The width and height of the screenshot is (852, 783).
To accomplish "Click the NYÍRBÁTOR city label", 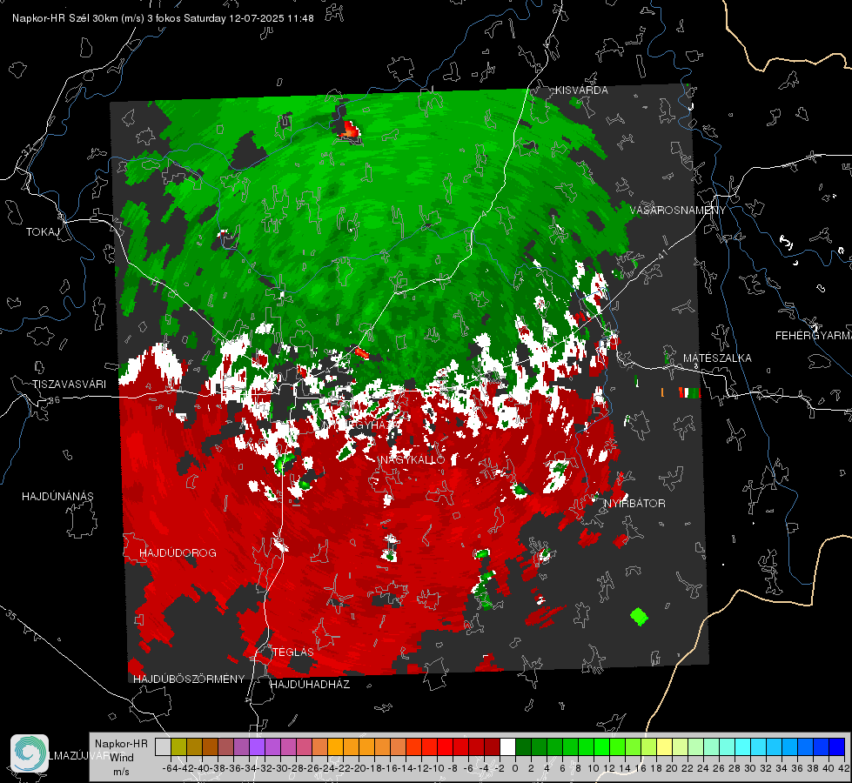I will click(x=634, y=504).
